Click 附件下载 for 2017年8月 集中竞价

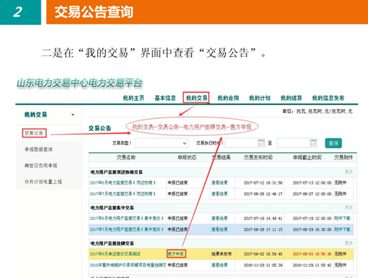point(342,218)
